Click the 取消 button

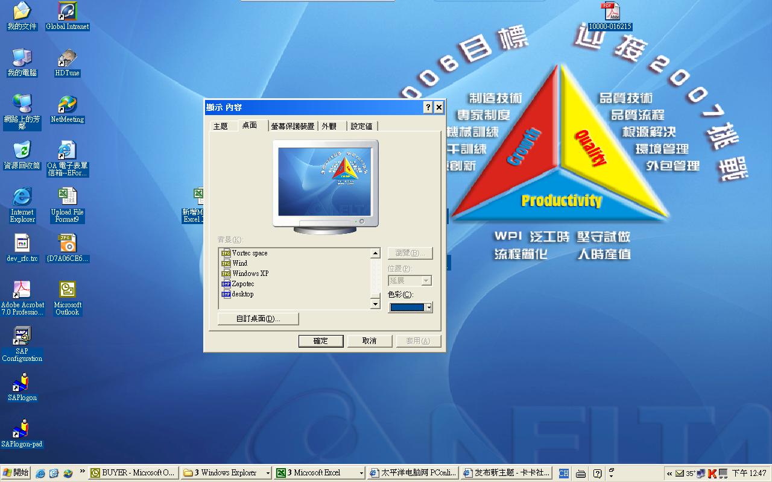tap(370, 341)
